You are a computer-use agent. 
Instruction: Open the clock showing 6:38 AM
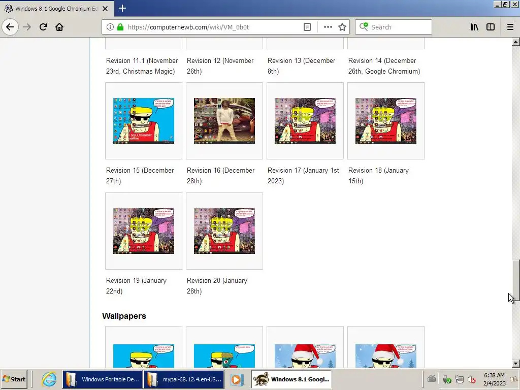click(494, 379)
